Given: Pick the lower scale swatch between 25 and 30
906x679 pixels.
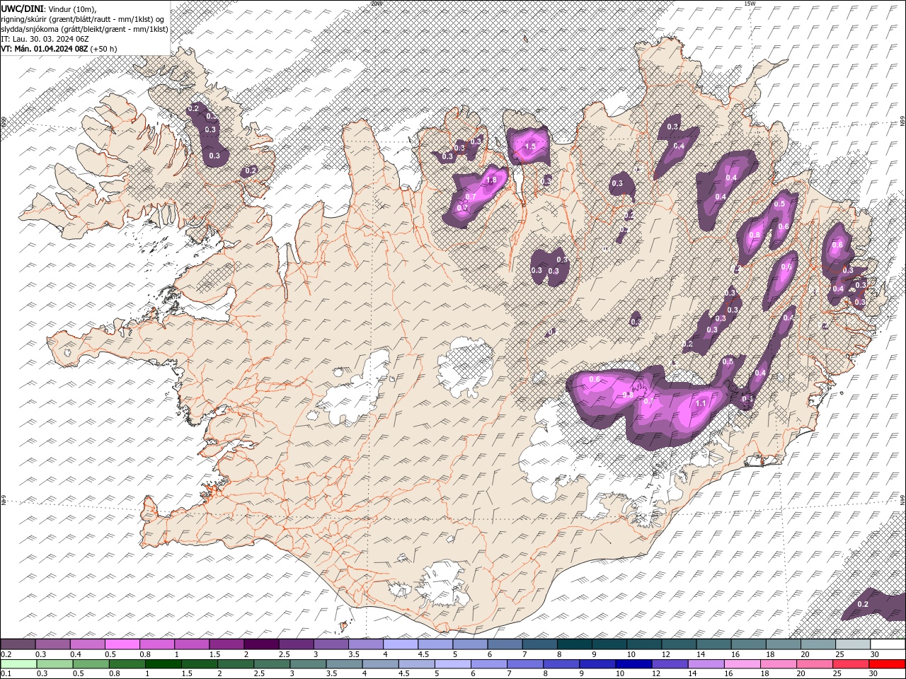Looking at the screenshot, I should (850, 663).
